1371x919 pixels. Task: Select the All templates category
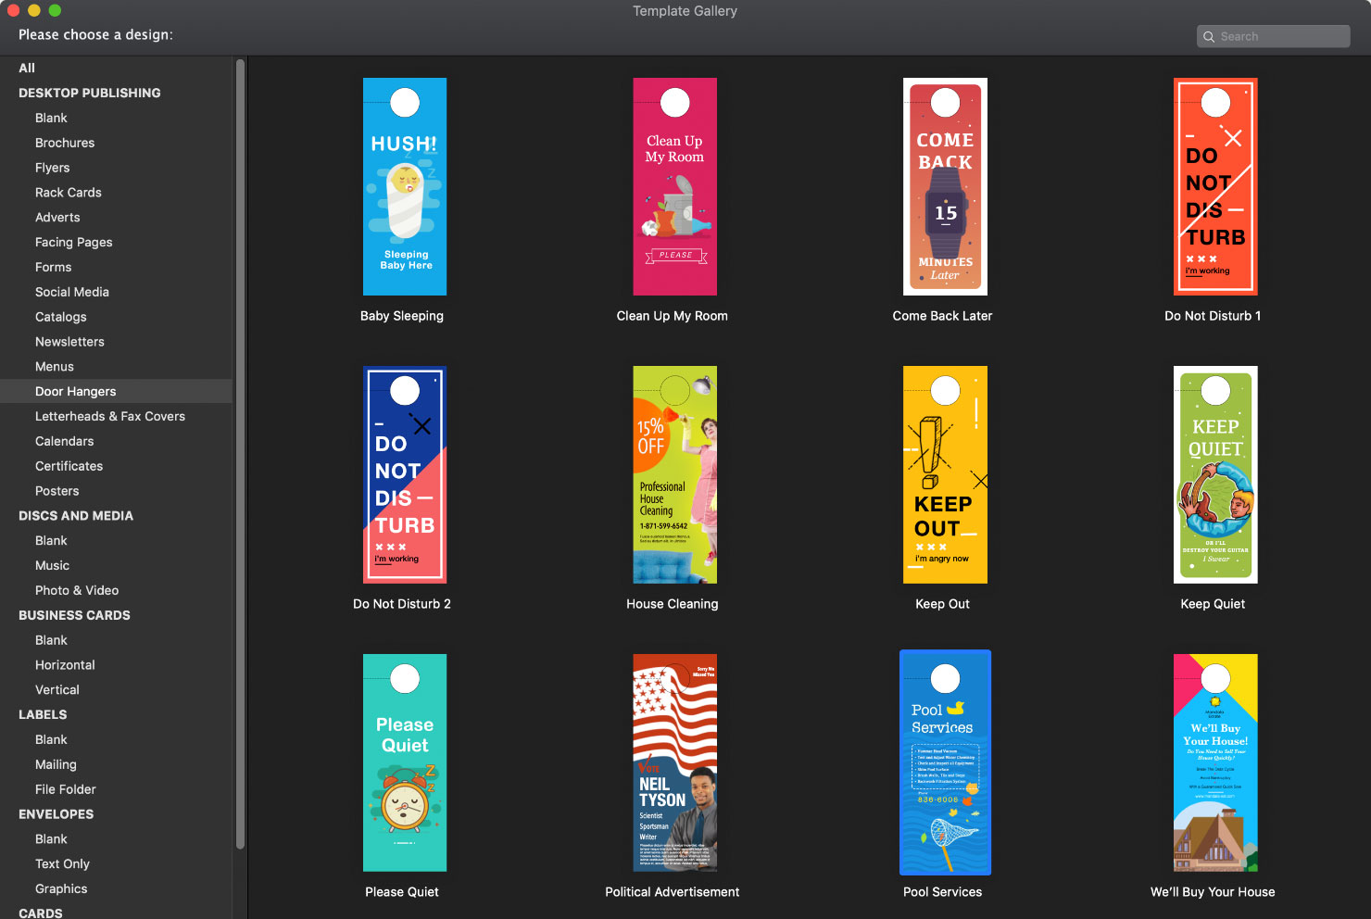tap(26, 68)
